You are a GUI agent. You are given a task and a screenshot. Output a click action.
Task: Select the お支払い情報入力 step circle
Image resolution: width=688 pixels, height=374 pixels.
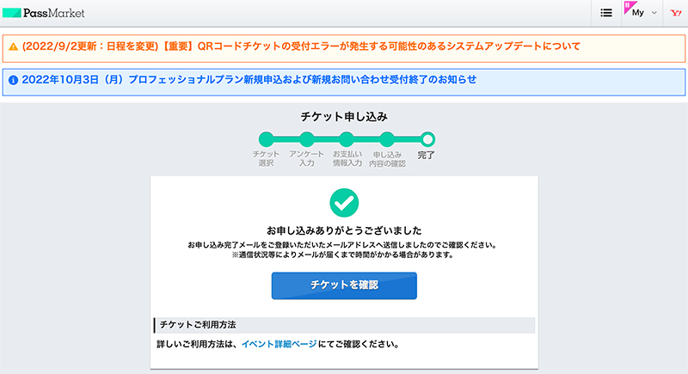point(347,139)
